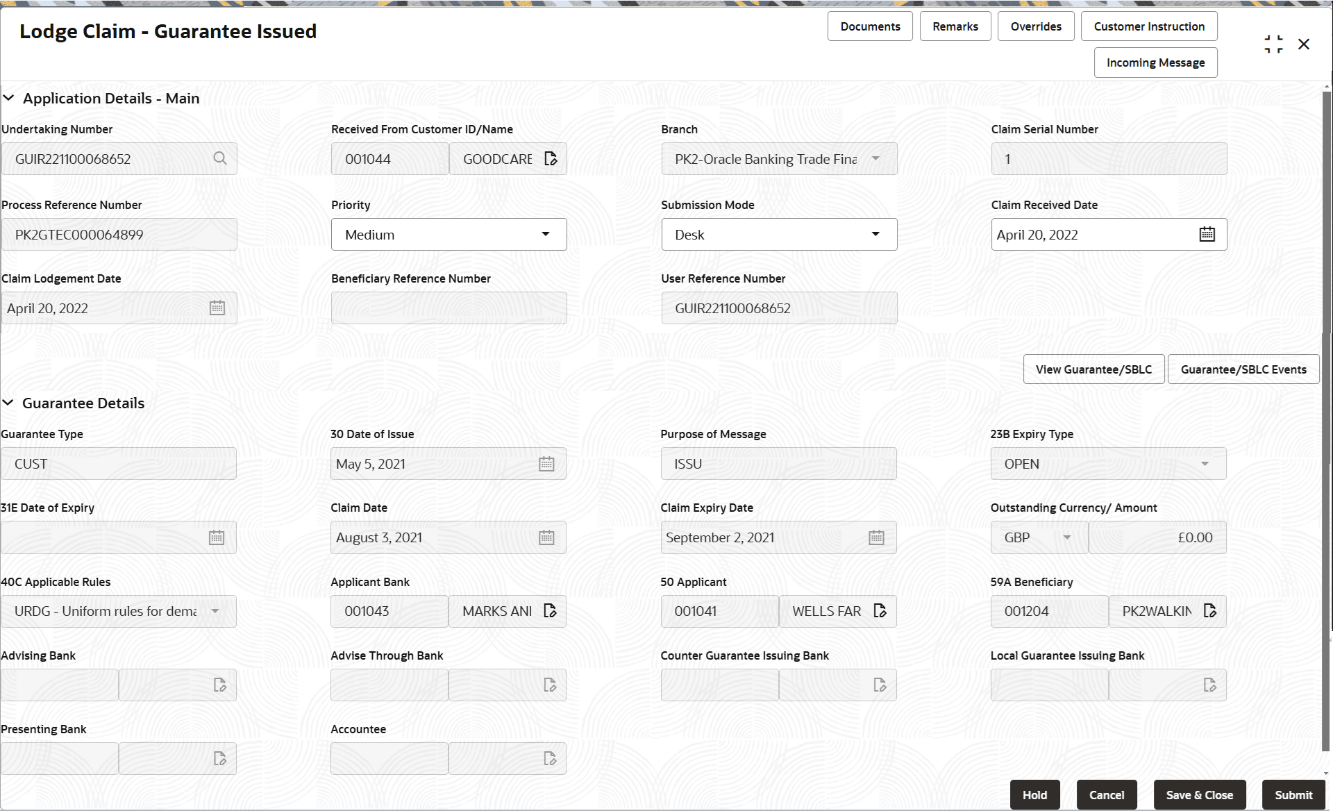Click the Submit button
Screen dimensions: 1333x811
tap(1293, 795)
